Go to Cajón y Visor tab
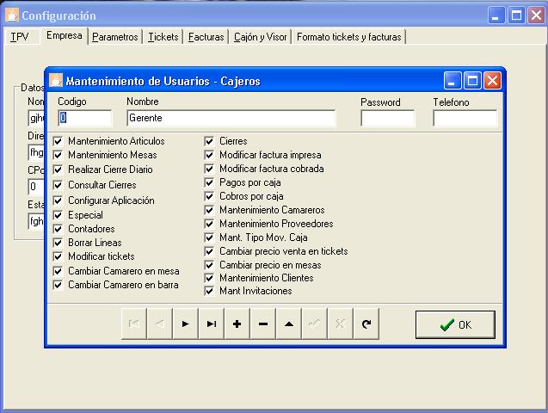548x413 pixels. pos(260,37)
